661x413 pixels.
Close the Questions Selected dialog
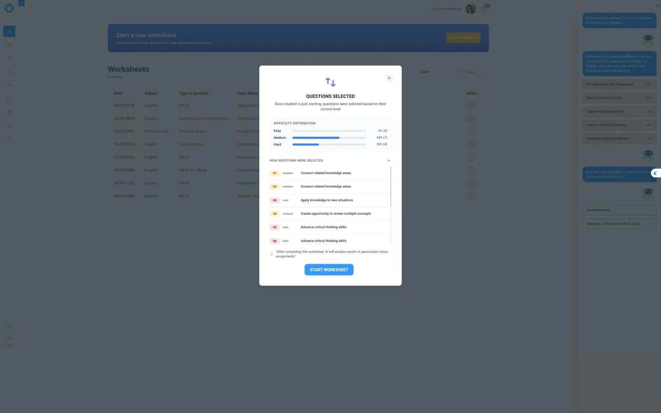pyautogui.click(x=389, y=78)
